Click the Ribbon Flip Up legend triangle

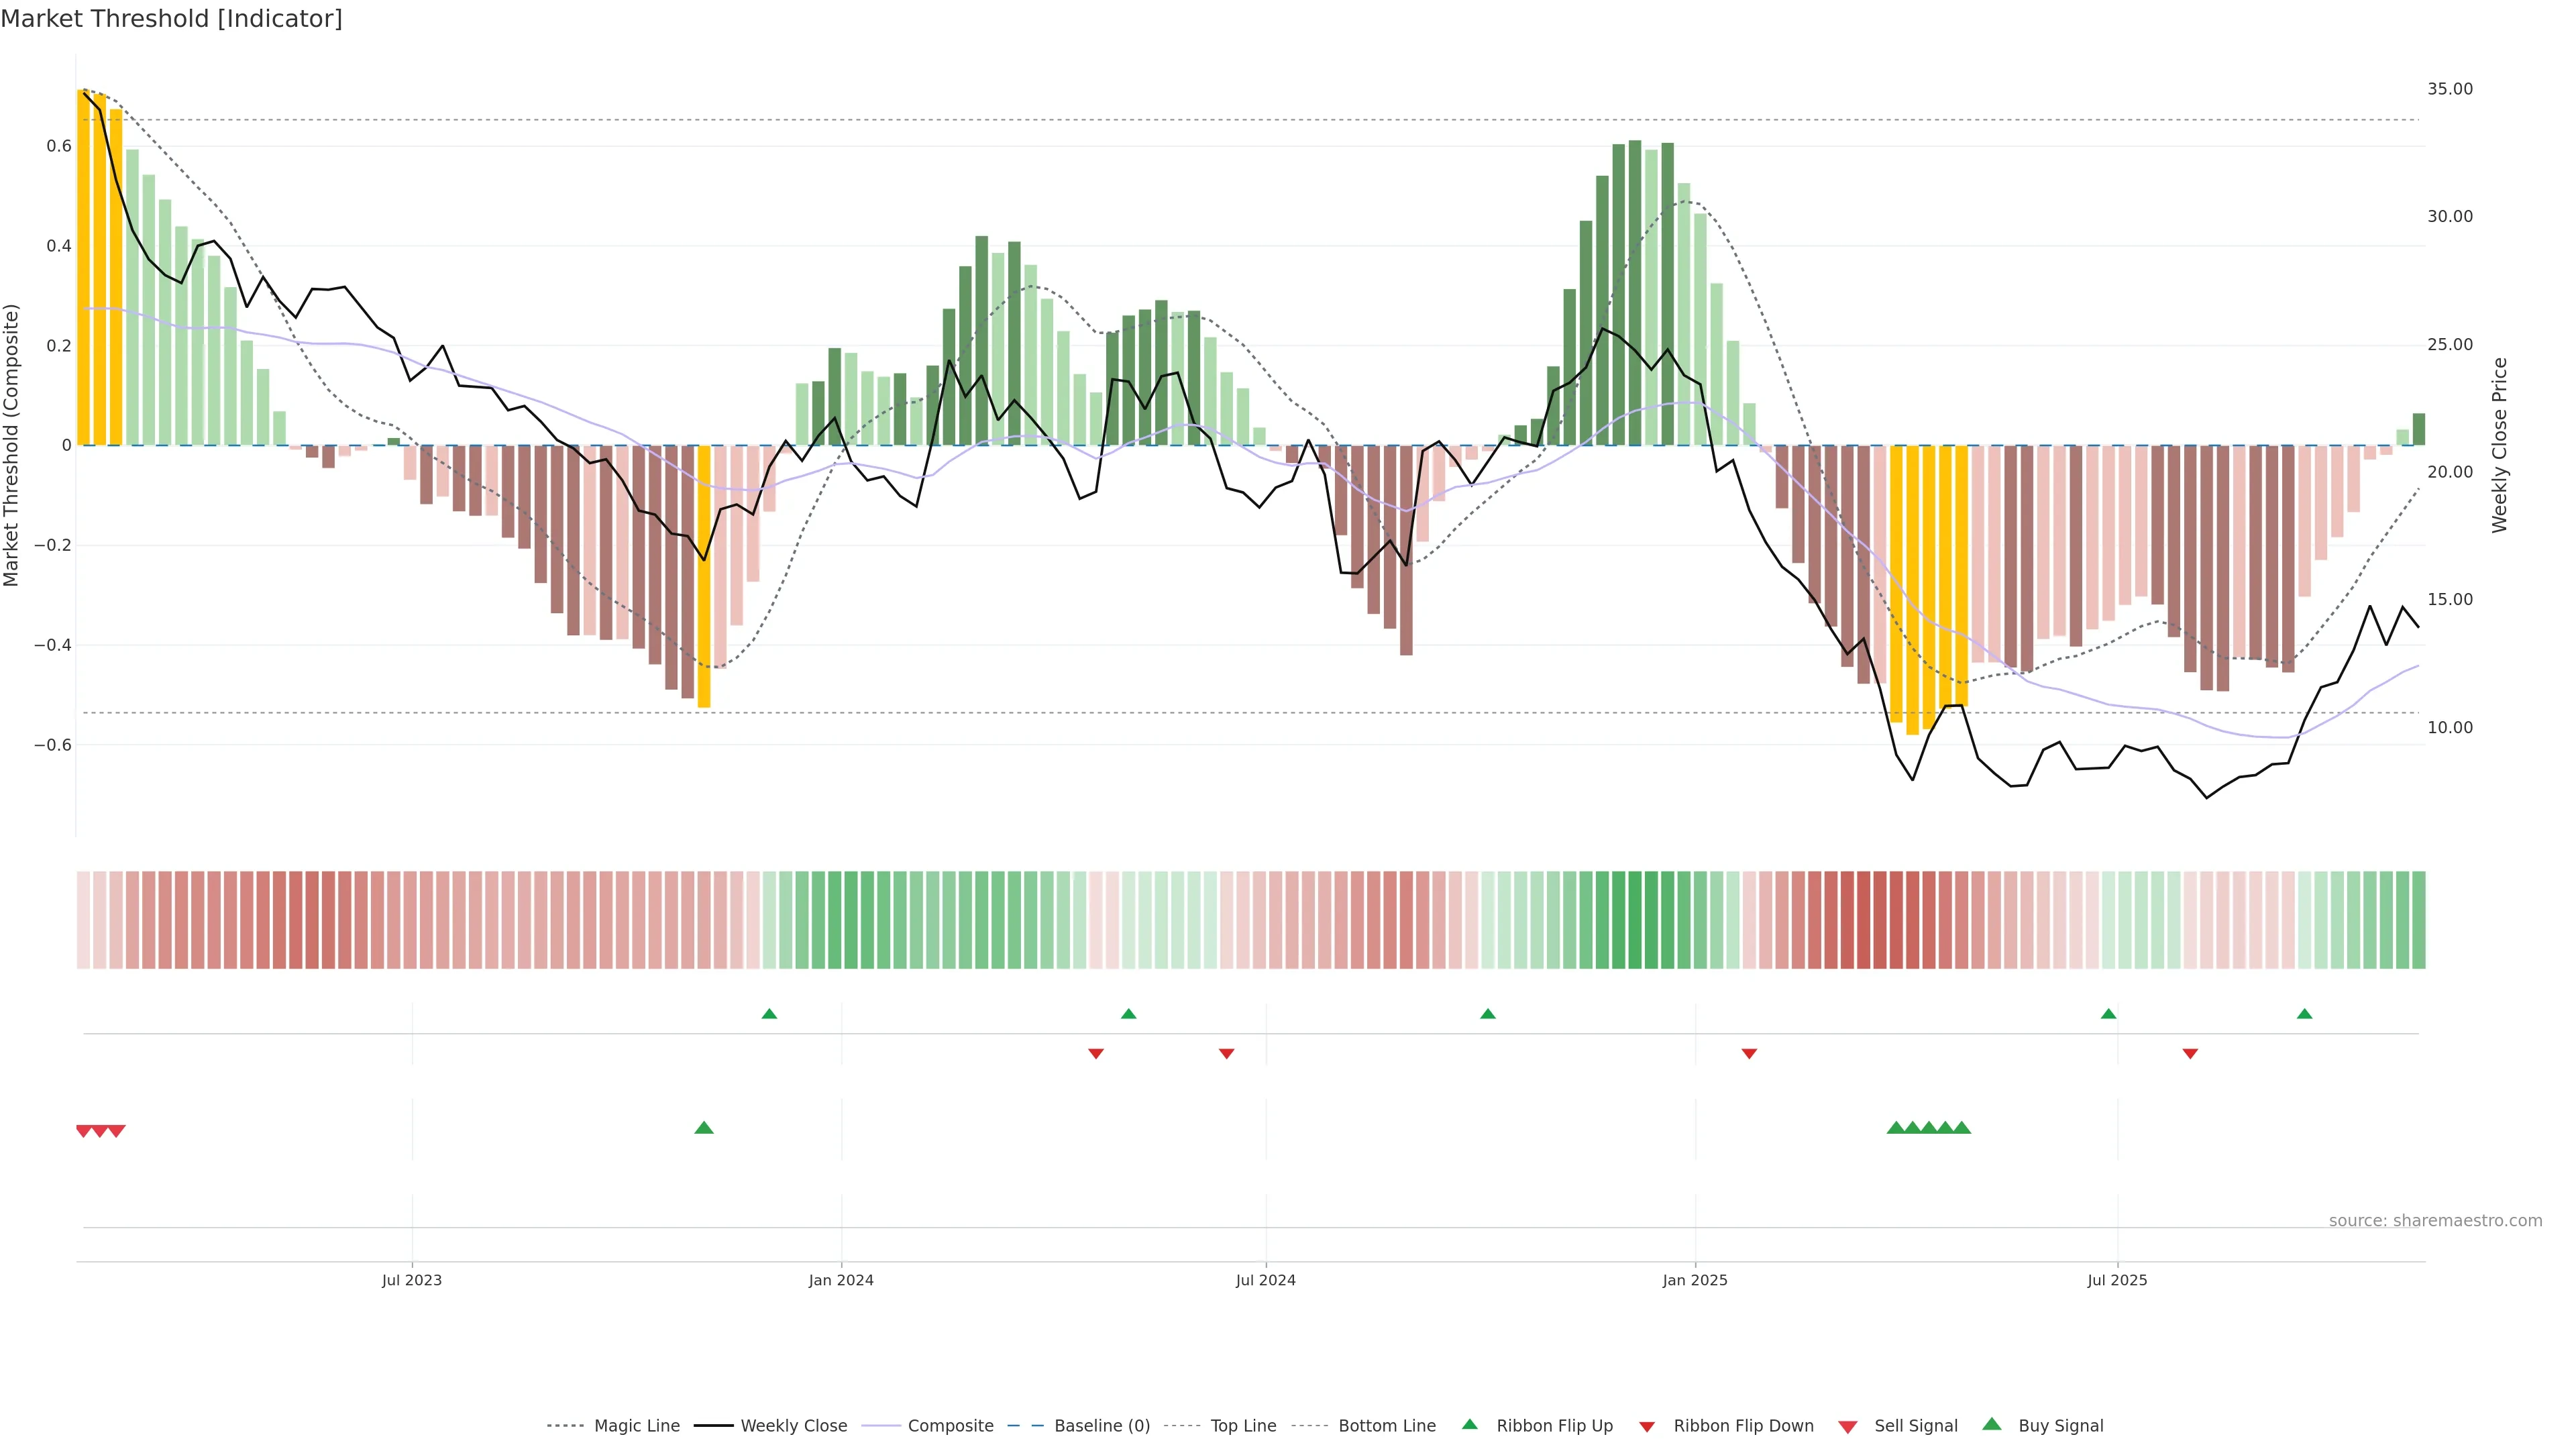point(1469,1425)
